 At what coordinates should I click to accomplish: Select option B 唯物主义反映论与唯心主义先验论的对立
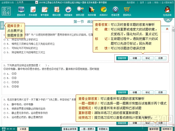(4, 44)
